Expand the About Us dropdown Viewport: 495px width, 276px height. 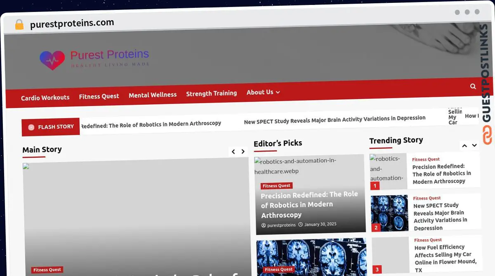pyautogui.click(x=263, y=92)
